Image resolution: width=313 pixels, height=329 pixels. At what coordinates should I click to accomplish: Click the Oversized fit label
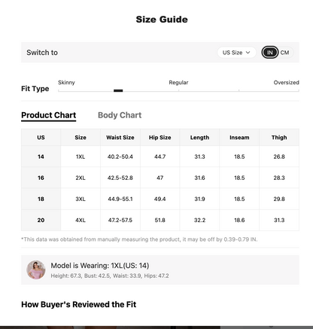point(286,83)
